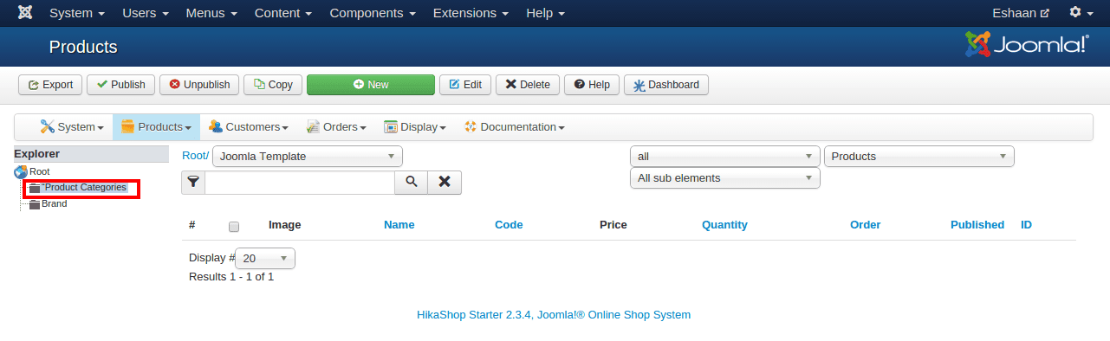1110x341 pixels.
Task: Click the Product Categories folder icon
Action: click(x=35, y=188)
